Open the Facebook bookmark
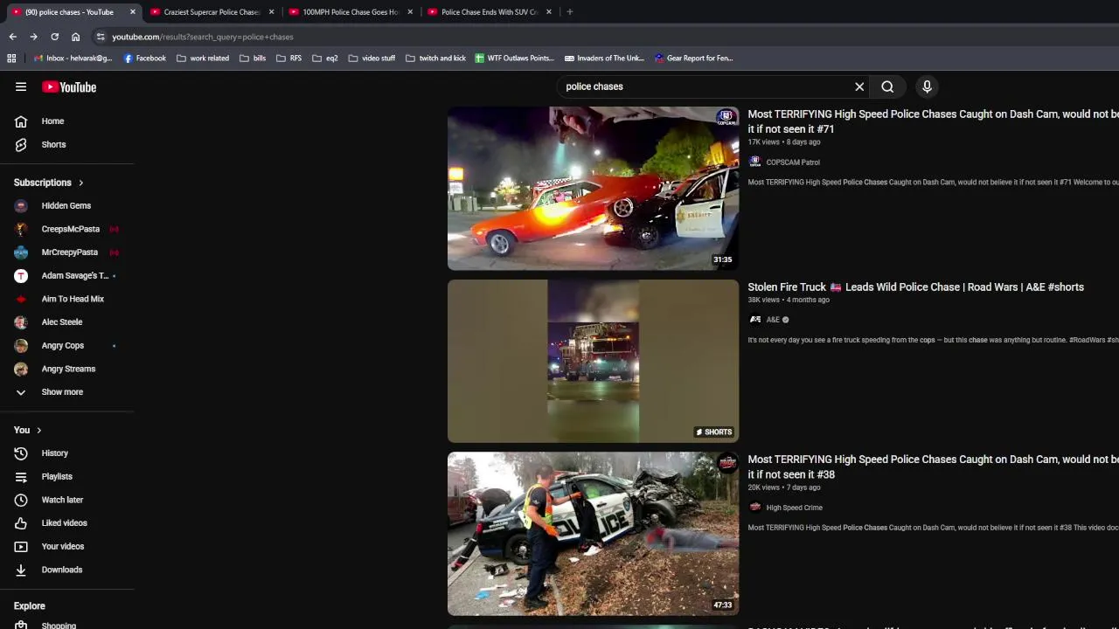Viewport: 1119px width, 629px height. (144, 59)
